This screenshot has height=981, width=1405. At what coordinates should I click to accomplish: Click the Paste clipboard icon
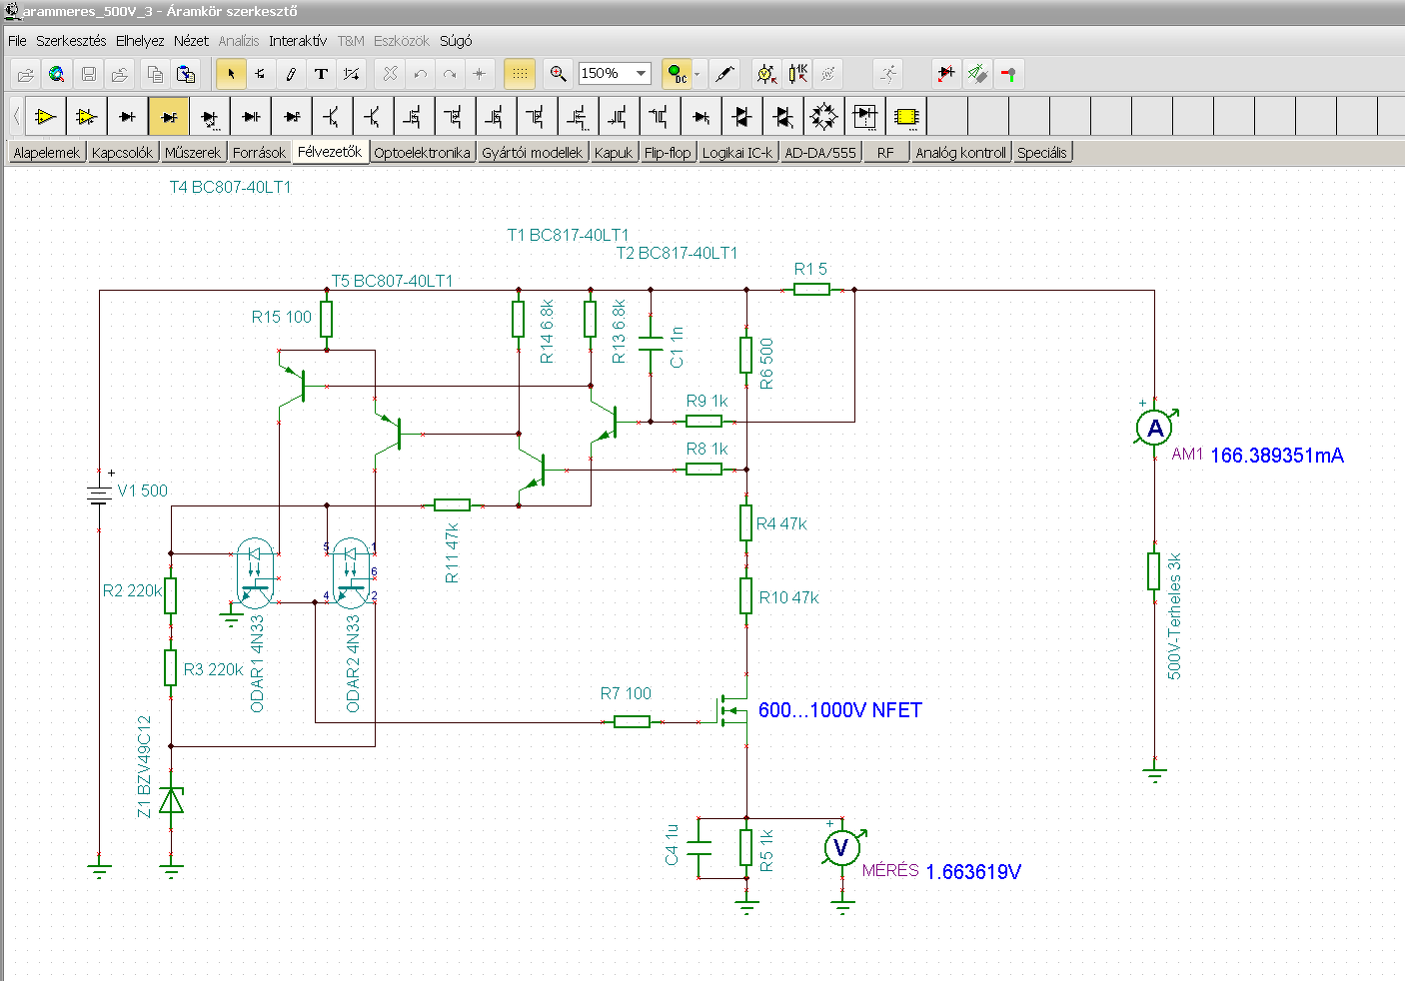pyautogui.click(x=186, y=74)
